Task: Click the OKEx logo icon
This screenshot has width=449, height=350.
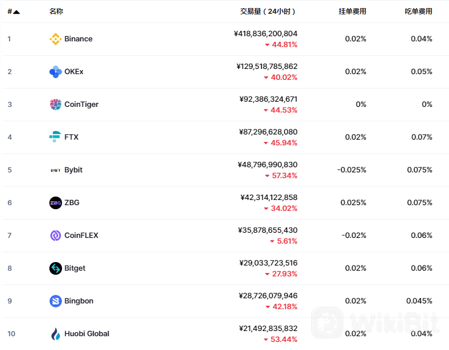Action: (55, 72)
